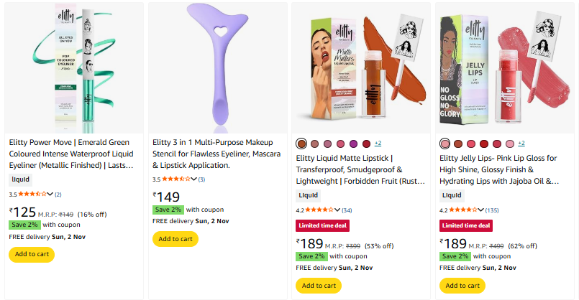The height and width of the screenshot is (300, 579).
Task: Show +2 more colours for Liquid Matte Lipstick
Action: (x=378, y=144)
